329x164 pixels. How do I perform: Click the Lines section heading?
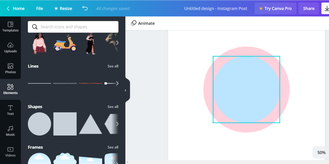33,66
